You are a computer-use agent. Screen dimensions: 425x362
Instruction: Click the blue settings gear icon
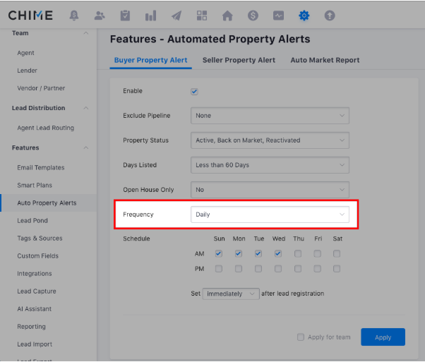tap(304, 15)
